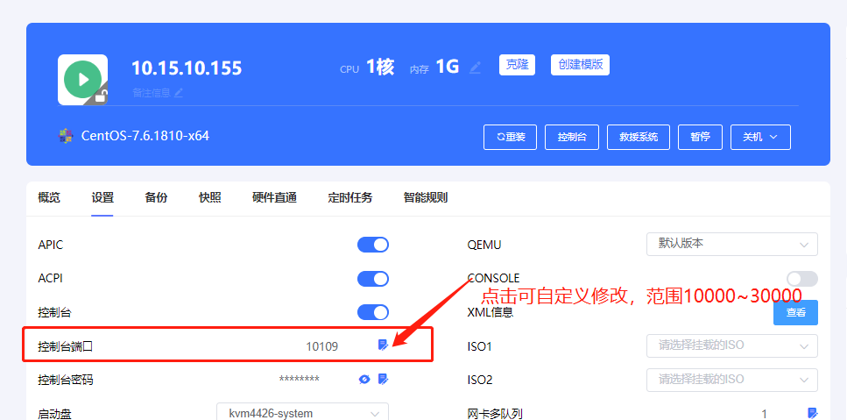The height and width of the screenshot is (420, 847).
Task: Switch to the 快照 tab
Action: [209, 197]
